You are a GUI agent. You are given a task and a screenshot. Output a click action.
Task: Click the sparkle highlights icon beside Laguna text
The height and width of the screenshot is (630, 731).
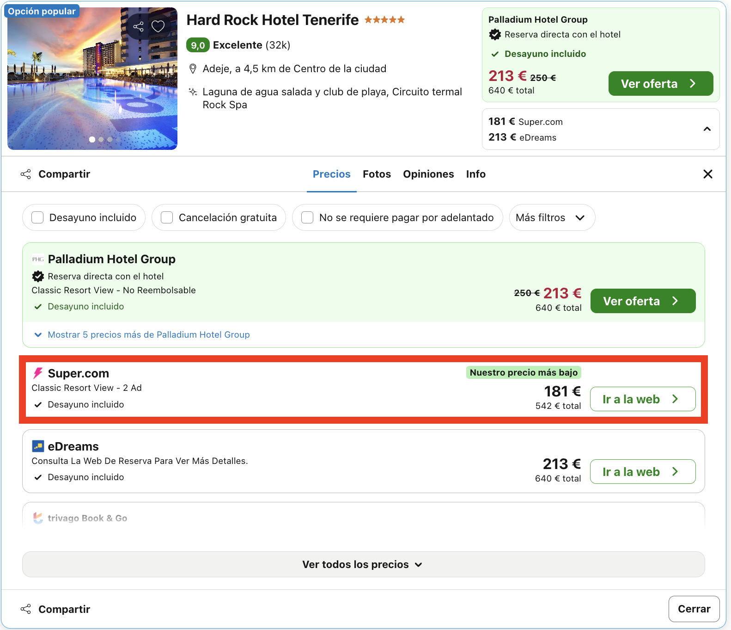[193, 92]
